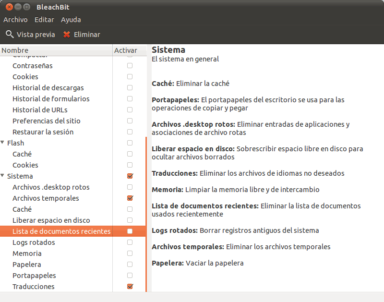Collapse the Sistema tree section

click(x=3, y=176)
